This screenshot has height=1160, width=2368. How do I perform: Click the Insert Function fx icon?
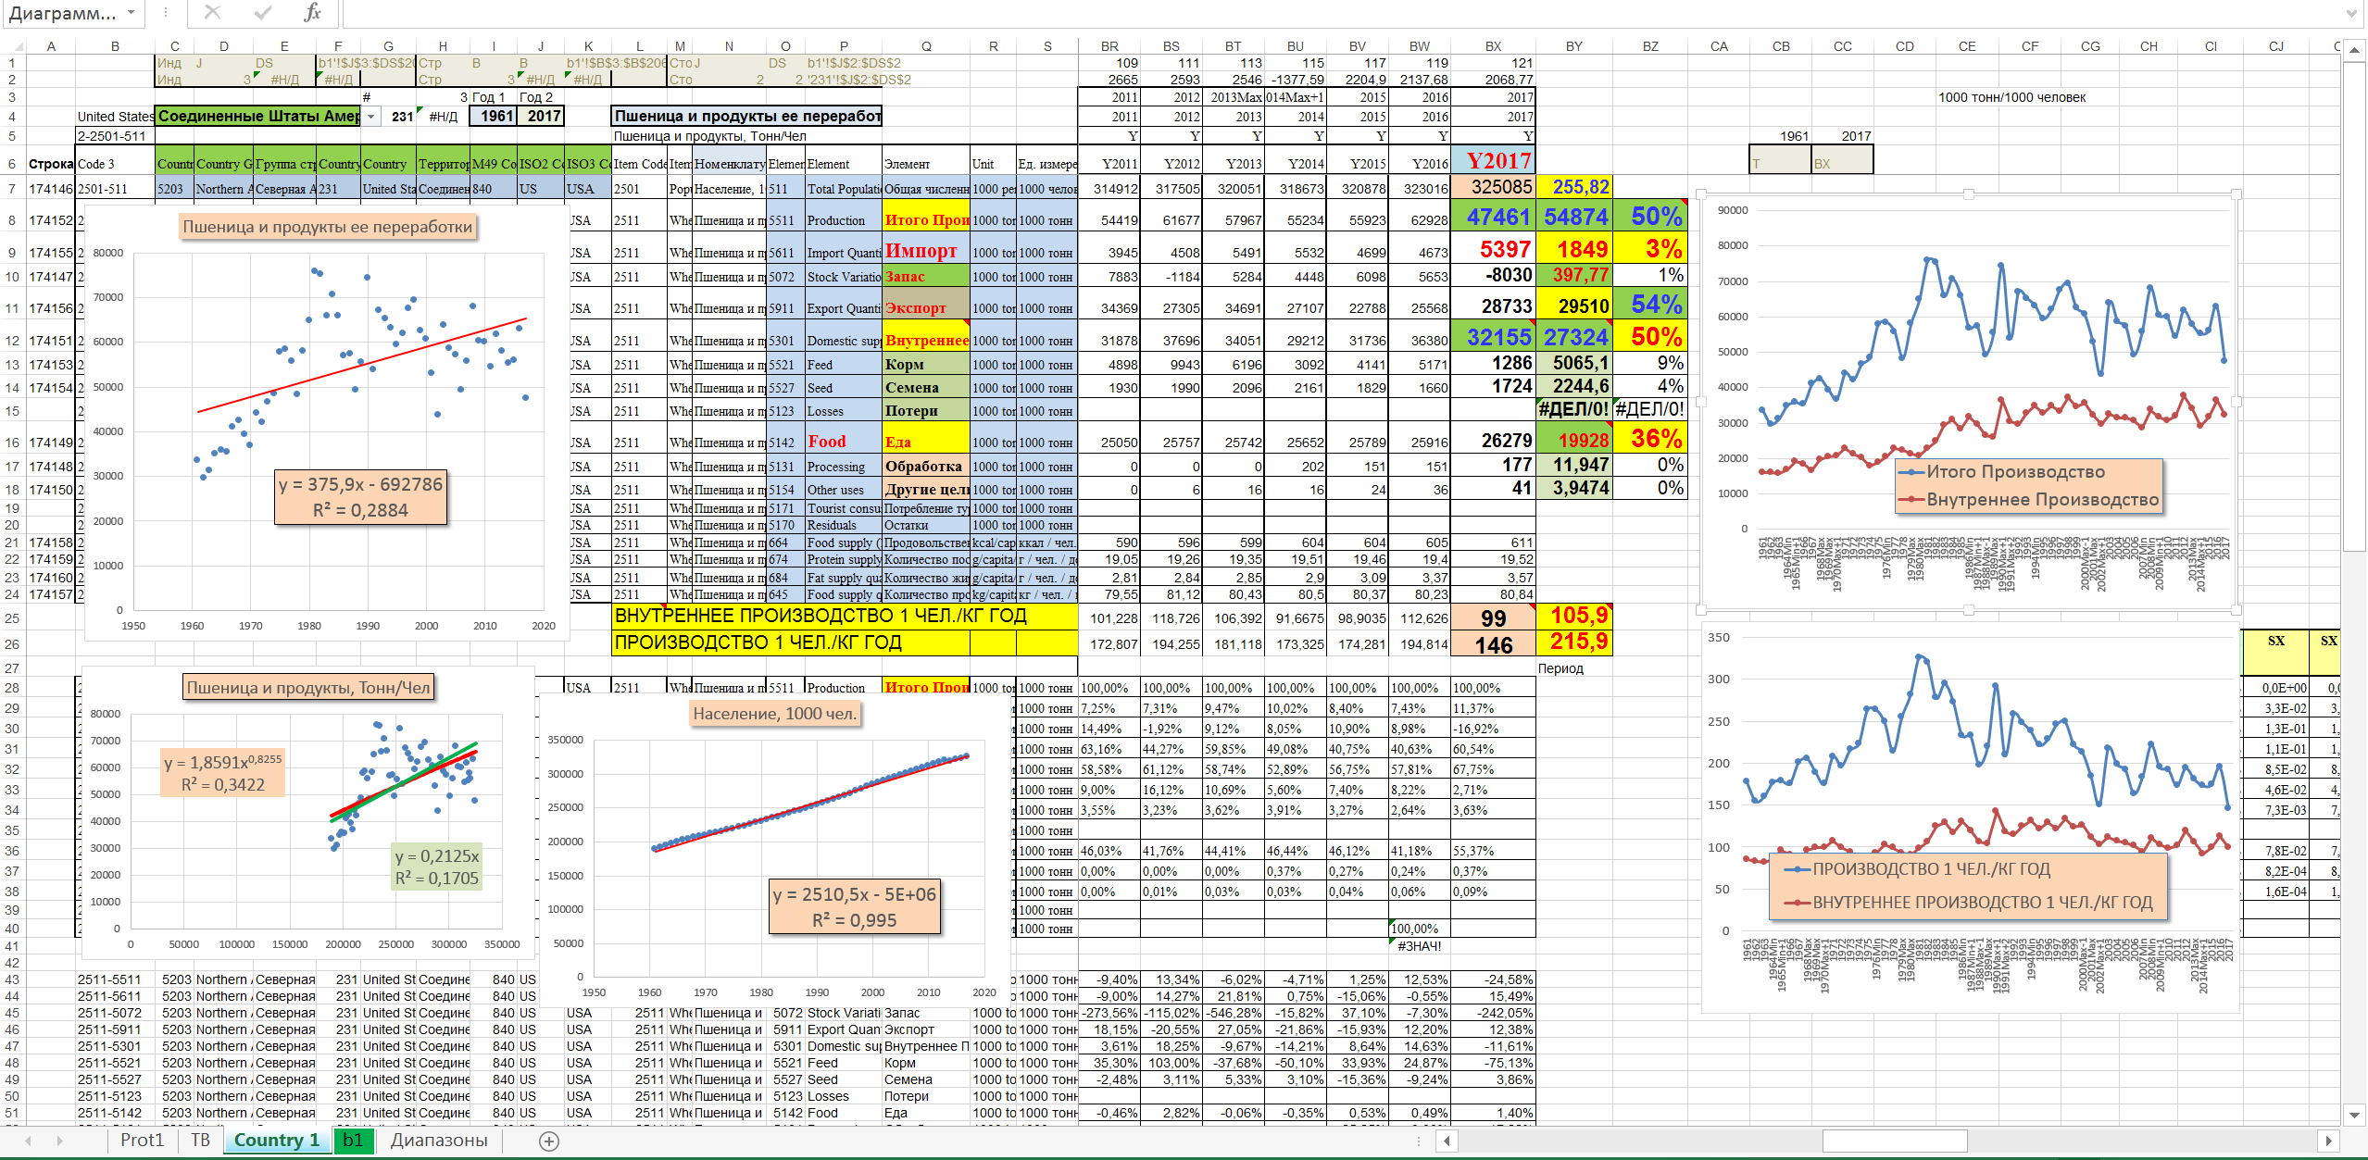pyautogui.click(x=312, y=13)
